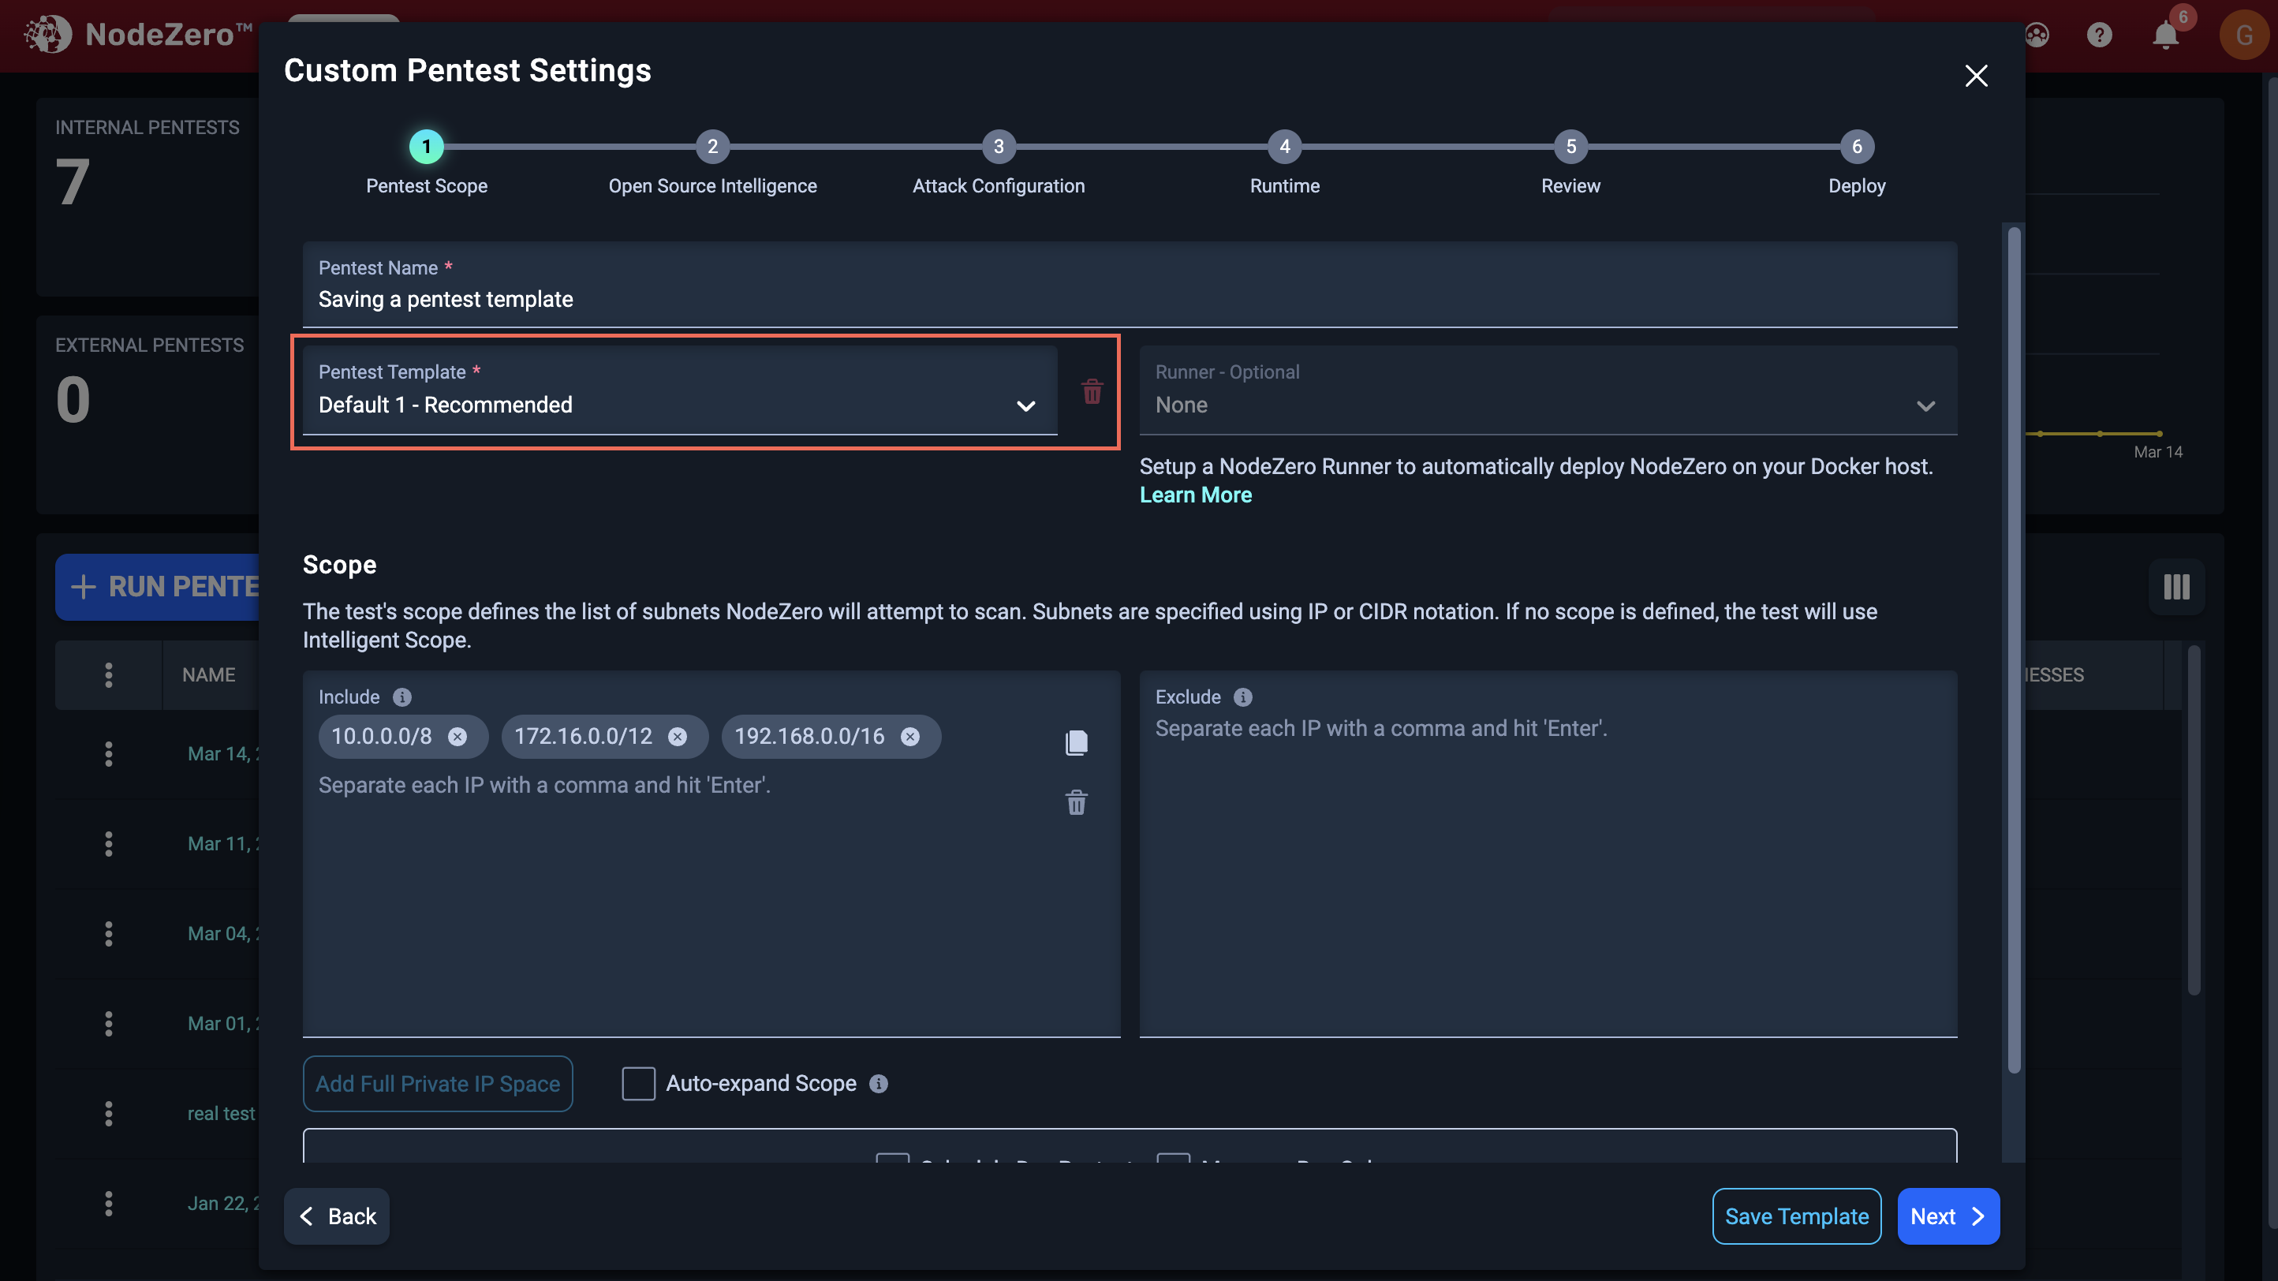Open row options for Mar 04 pentest
The width and height of the screenshot is (2278, 1281).
click(x=109, y=934)
